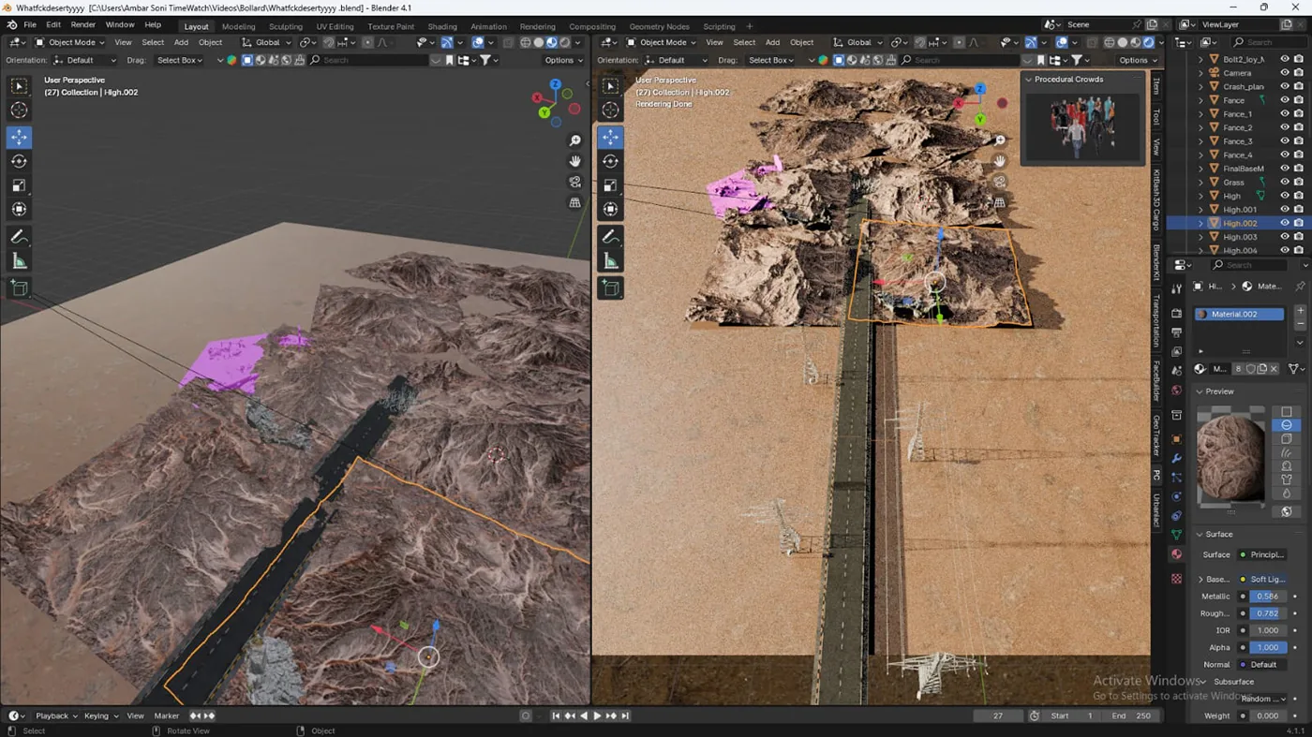Click Add menu in left viewport header
The width and height of the screenshot is (1312, 737).
[181, 42]
